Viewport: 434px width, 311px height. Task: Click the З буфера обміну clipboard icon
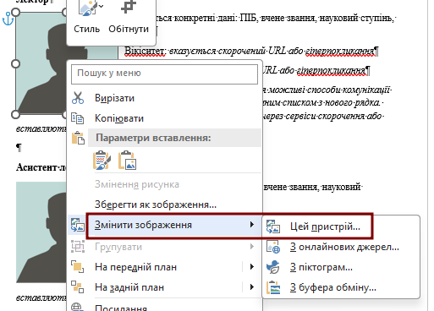point(273,287)
